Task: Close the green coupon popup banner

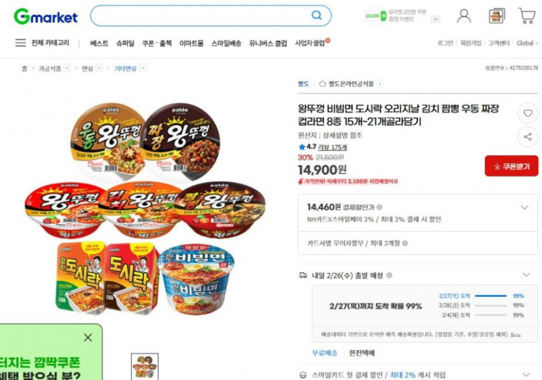Action: [x=88, y=338]
